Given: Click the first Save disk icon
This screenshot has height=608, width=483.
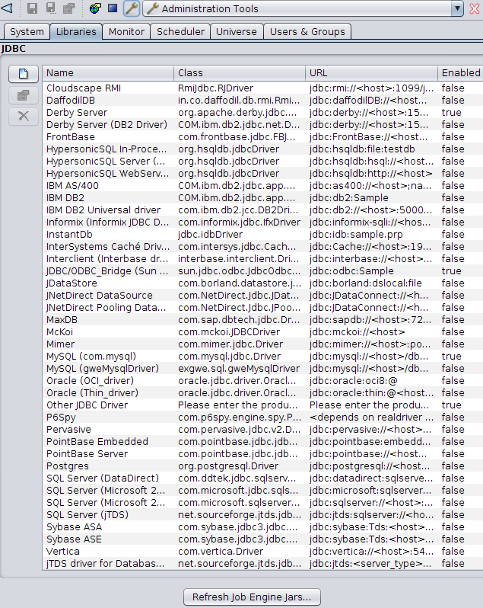Looking at the screenshot, I should click(32, 8).
